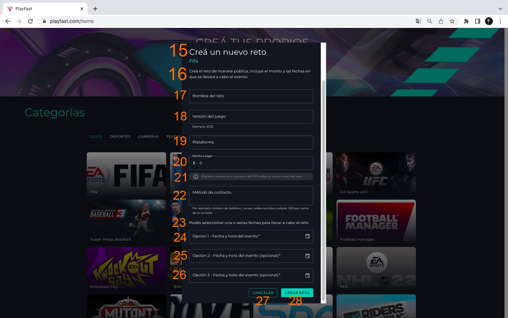
Task: Open the browser extensions puzzle icon
Action: 466,21
